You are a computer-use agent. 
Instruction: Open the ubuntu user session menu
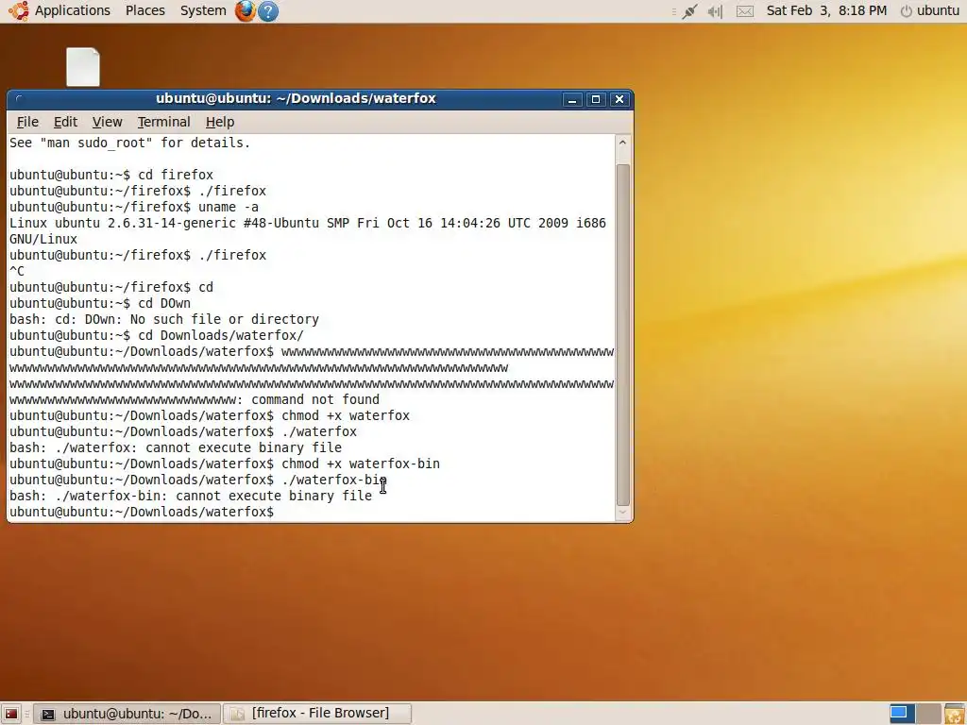coord(938,10)
